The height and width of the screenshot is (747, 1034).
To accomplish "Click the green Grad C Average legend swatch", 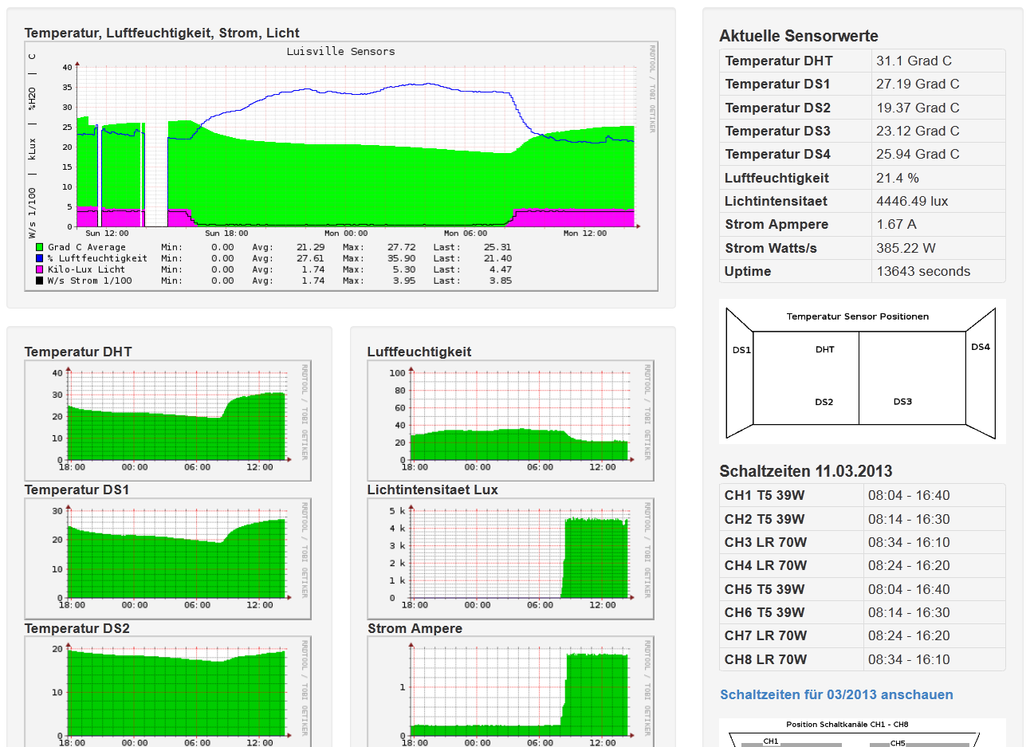I will click(x=39, y=247).
